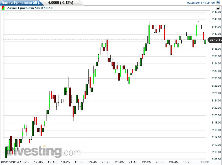Image resolution: width=222 pixels, height=165 pixels.
Task: Click the 21:05 time axis label
Action: tap(120, 162)
